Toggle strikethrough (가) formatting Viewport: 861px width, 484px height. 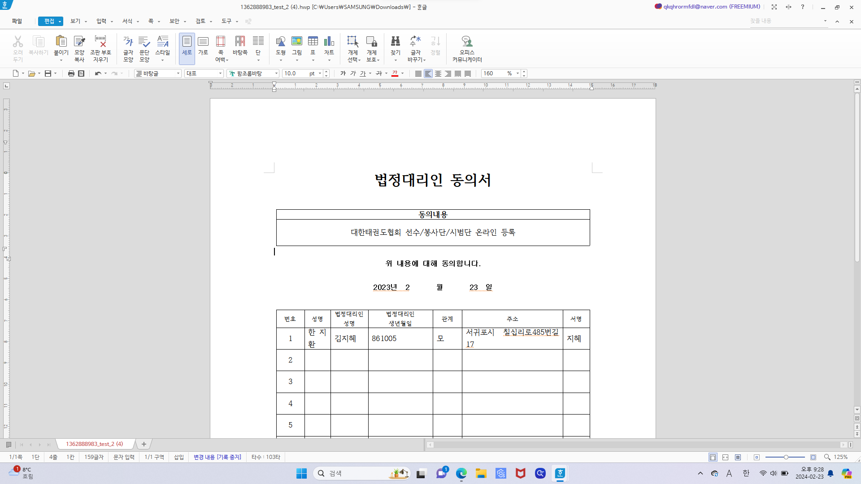(x=379, y=73)
